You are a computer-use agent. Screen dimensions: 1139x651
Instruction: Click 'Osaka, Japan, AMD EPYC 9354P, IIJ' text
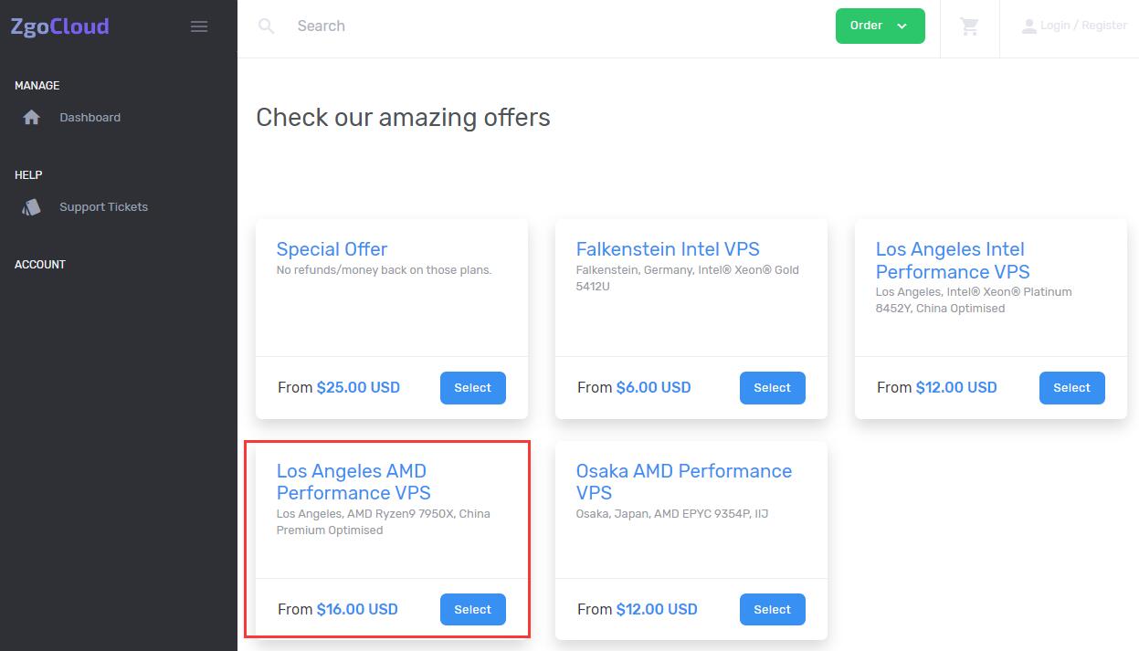click(x=672, y=514)
